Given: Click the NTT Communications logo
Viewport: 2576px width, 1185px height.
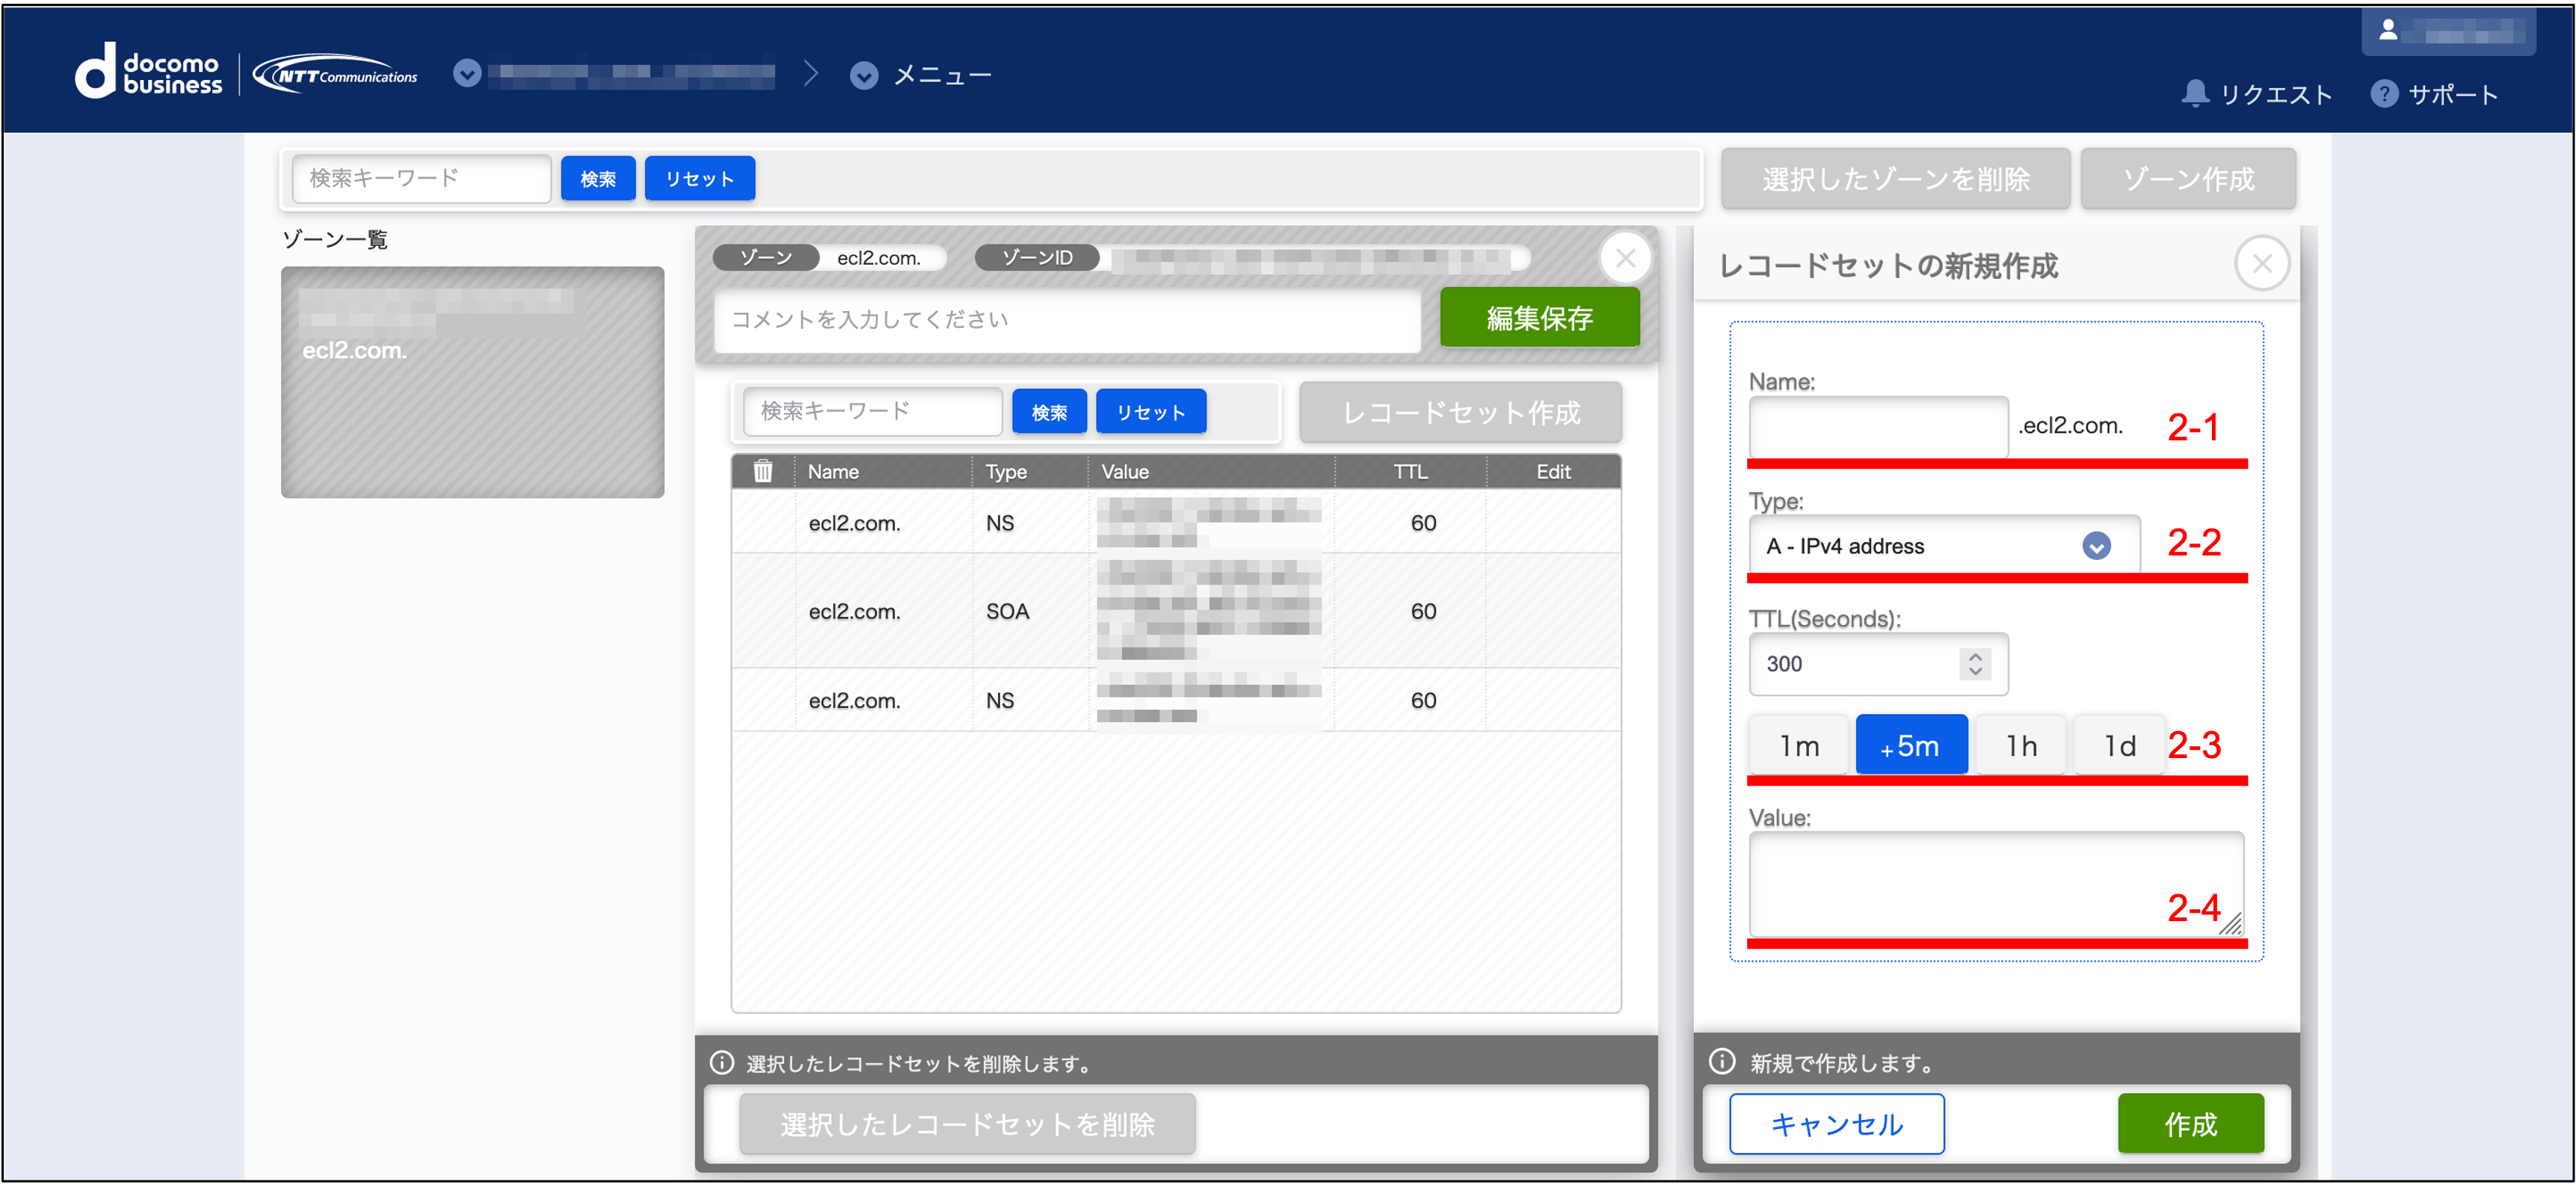Looking at the screenshot, I should click(335, 75).
